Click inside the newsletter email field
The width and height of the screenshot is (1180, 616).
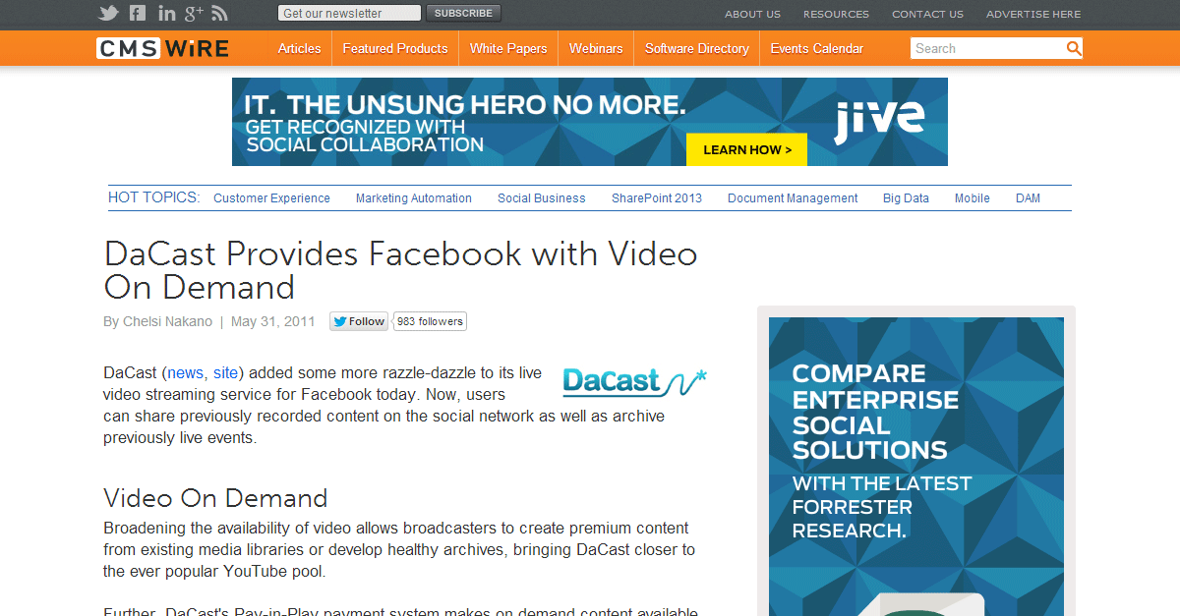coord(348,12)
